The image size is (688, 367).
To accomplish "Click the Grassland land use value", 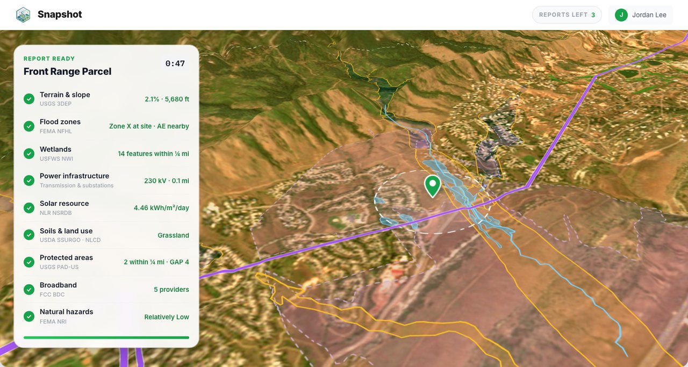I will 173,235.
